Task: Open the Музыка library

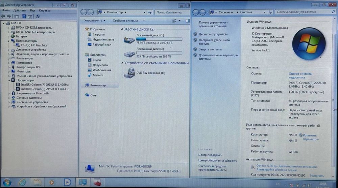Action: 98,75
